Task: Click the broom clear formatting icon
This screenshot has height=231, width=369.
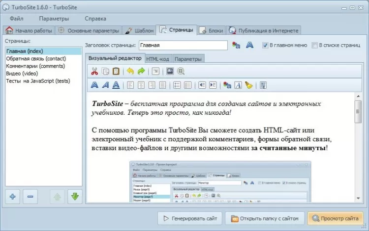Action: click(x=248, y=85)
